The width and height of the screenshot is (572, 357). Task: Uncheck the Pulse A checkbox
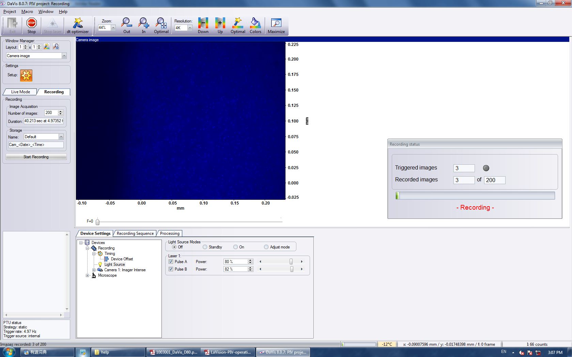point(171,262)
